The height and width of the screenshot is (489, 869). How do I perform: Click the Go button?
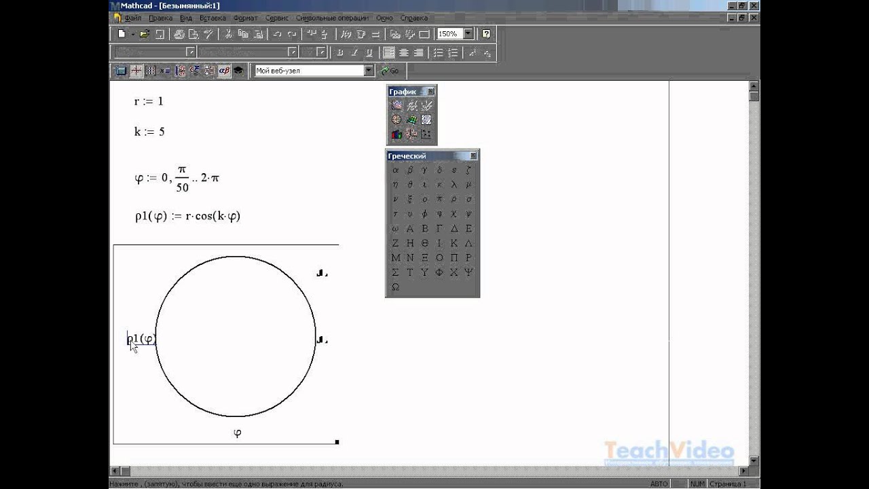point(390,71)
